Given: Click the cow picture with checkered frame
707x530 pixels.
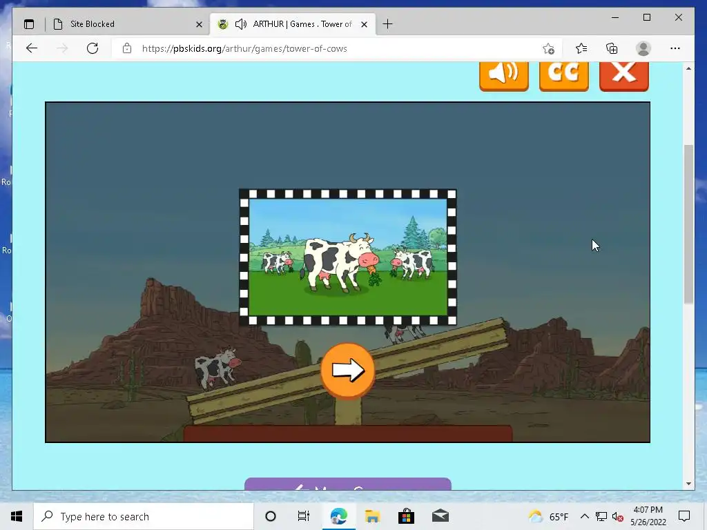Looking at the screenshot, I should tap(348, 257).
